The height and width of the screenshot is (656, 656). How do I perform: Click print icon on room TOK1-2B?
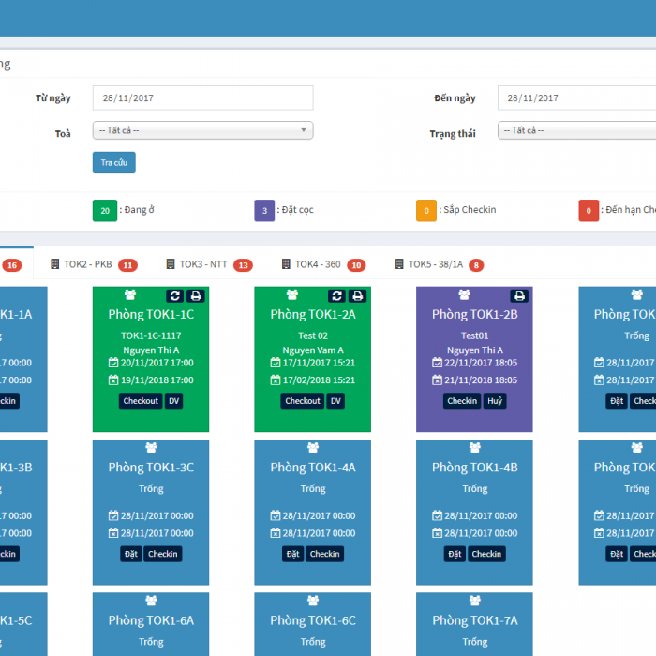point(519,296)
